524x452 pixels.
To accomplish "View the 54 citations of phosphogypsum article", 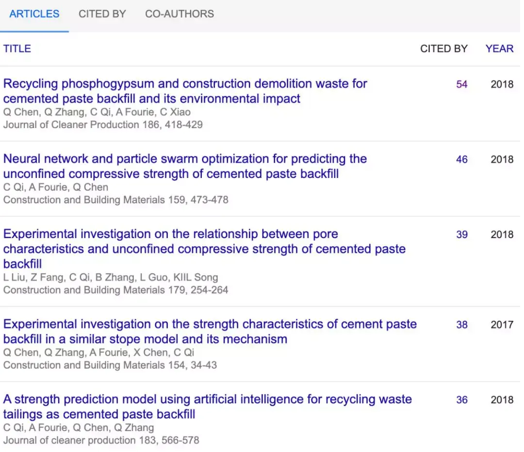I will (x=461, y=84).
